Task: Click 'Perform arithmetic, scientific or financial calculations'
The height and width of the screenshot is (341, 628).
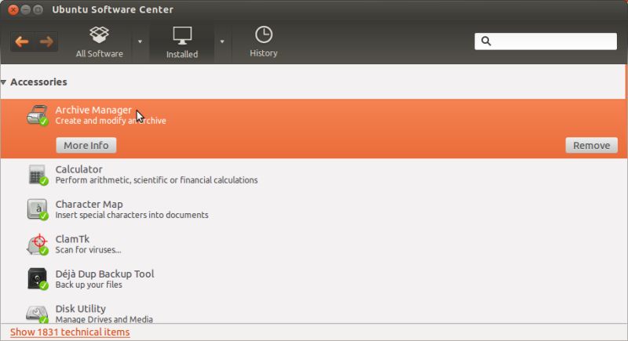Action: coord(156,180)
